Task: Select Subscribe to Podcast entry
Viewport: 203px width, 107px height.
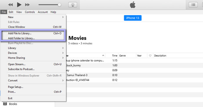Action: [x=33, y=69]
